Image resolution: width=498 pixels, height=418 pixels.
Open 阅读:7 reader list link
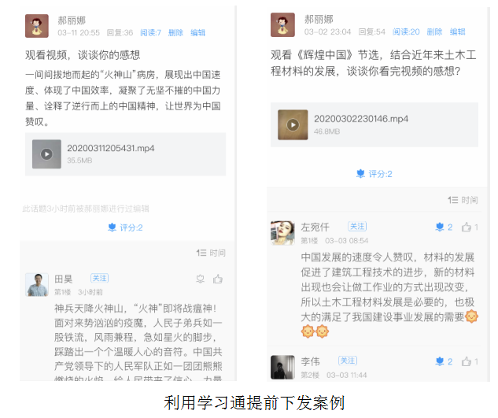click(x=151, y=33)
